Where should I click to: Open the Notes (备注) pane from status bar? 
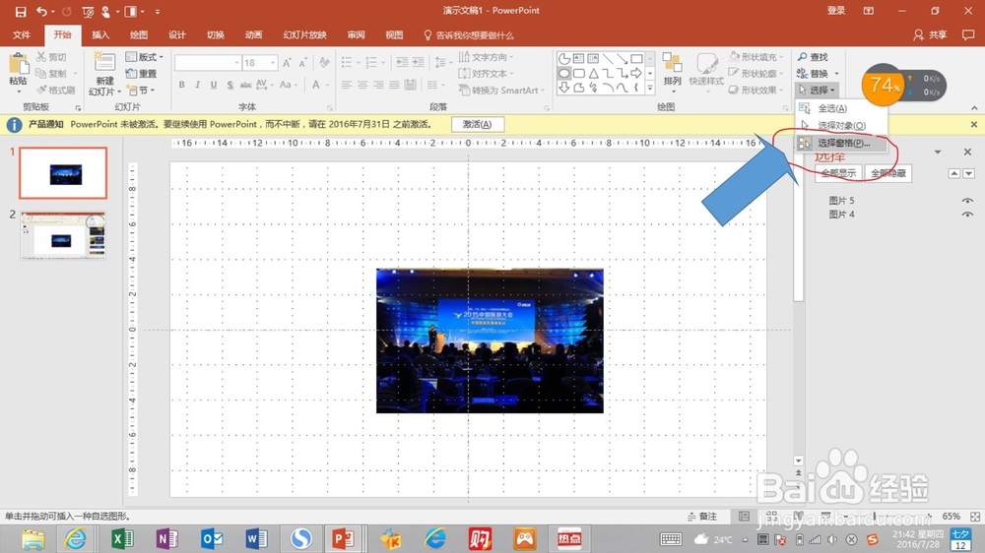pyautogui.click(x=702, y=517)
